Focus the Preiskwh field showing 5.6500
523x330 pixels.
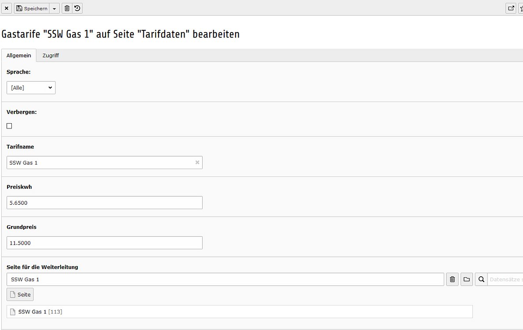(x=105, y=203)
